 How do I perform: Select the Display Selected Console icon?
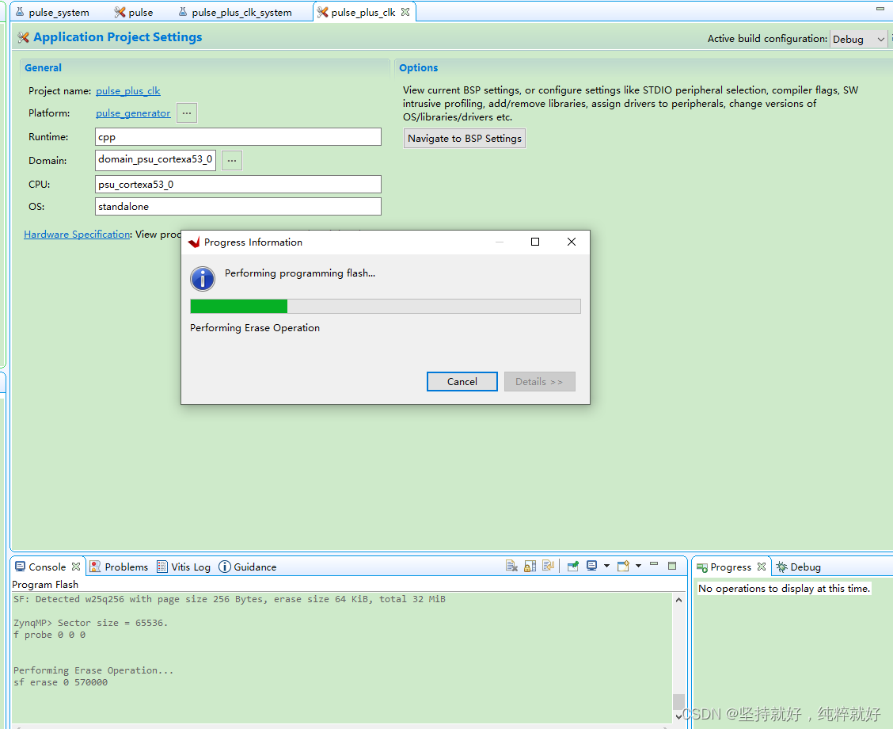[591, 566]
